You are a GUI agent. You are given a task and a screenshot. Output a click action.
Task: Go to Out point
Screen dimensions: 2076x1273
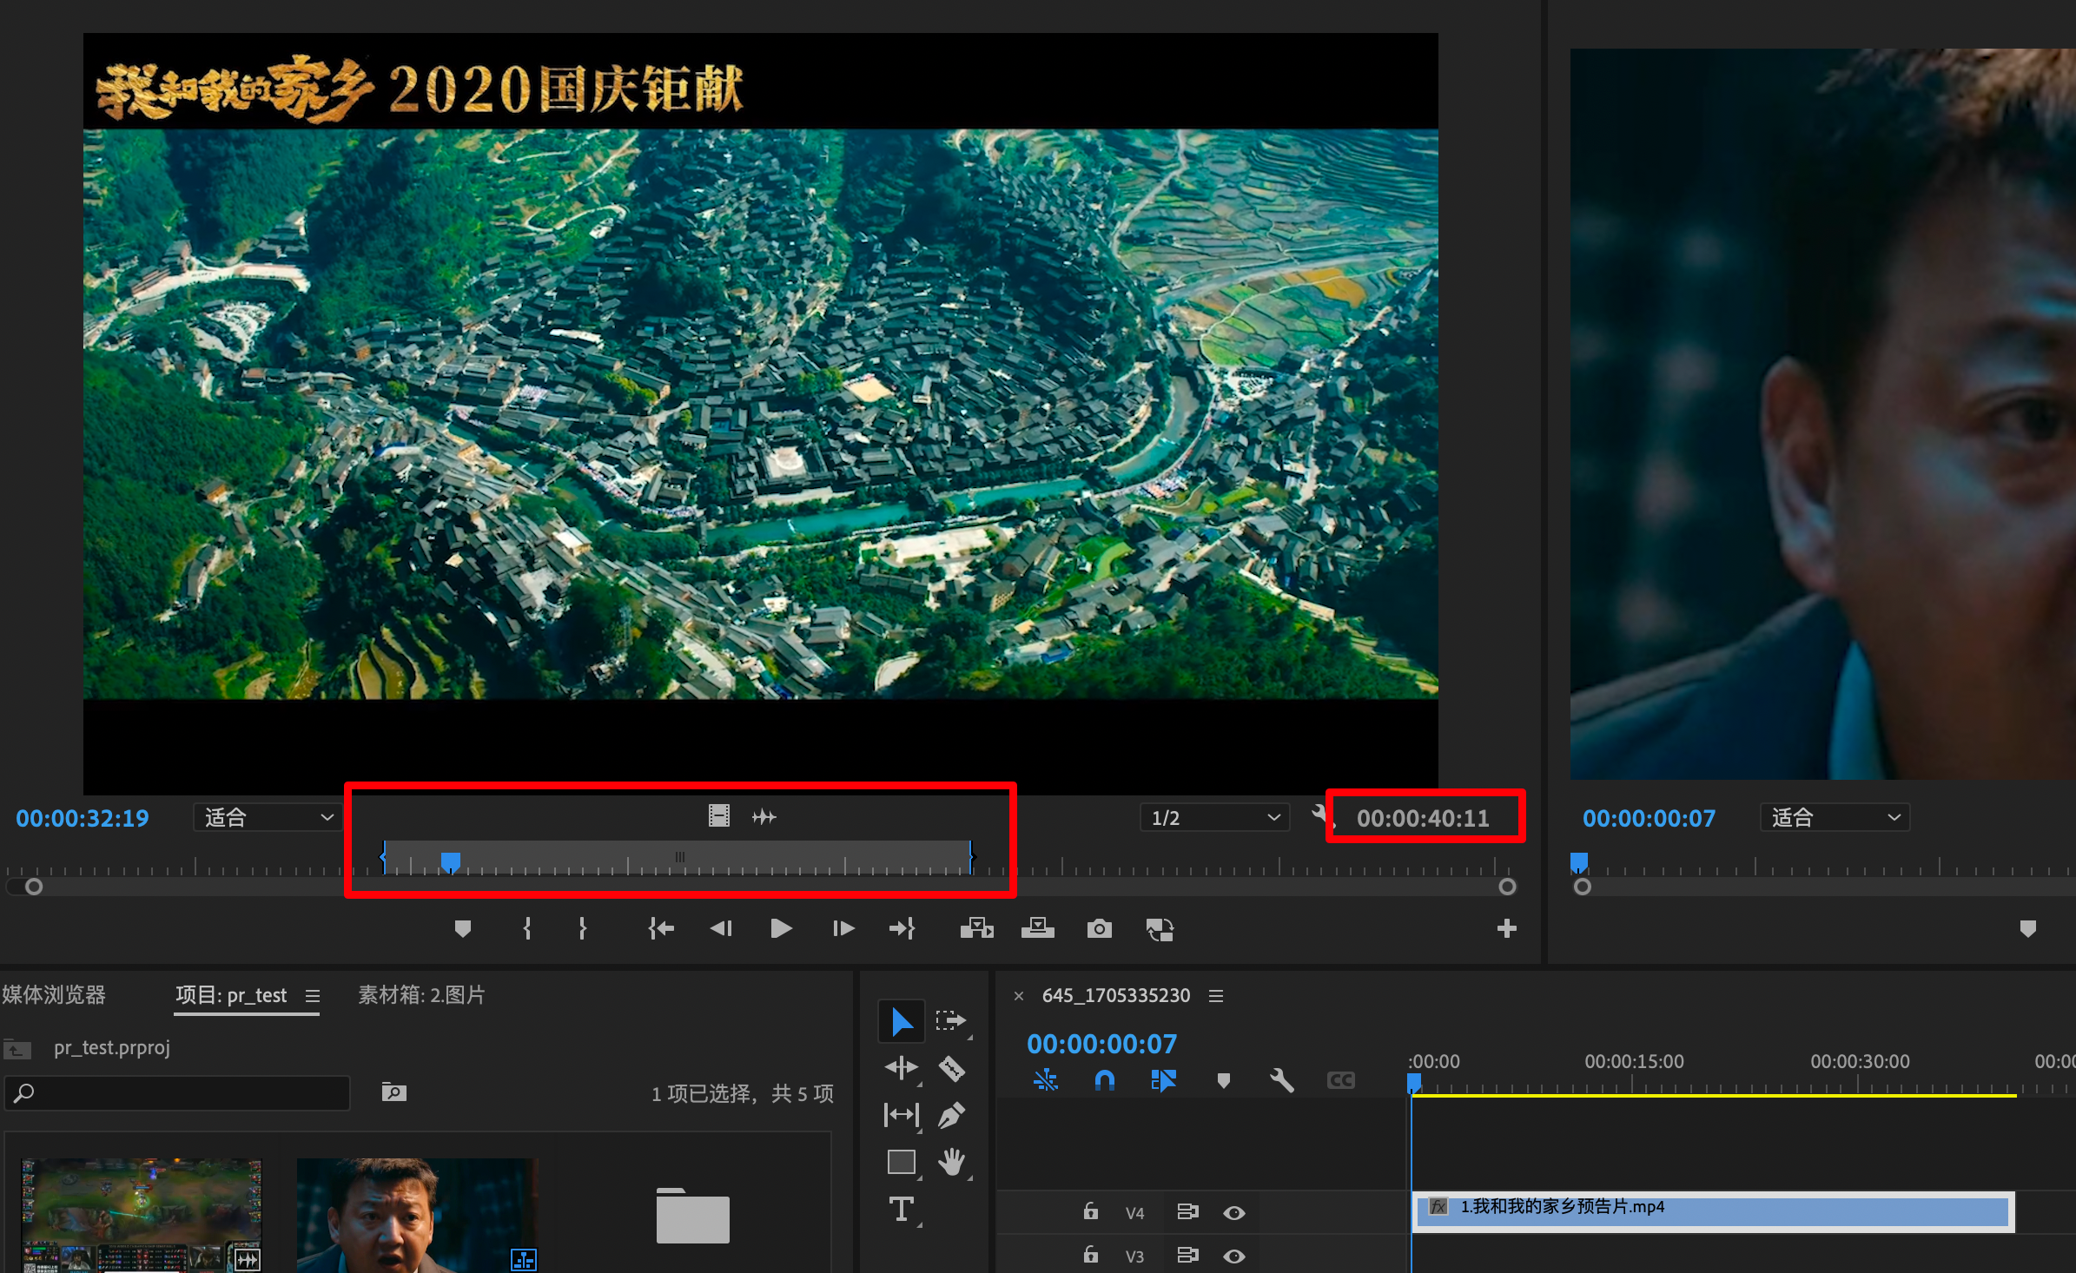(902, 929)
